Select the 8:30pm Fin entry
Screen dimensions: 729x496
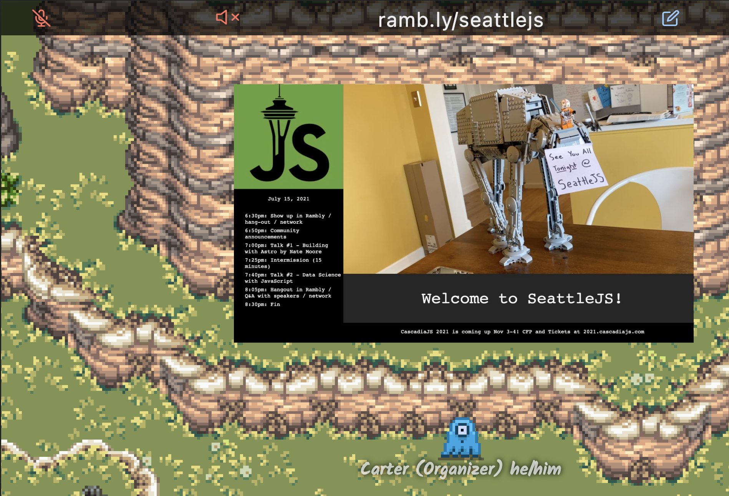(262, 304)
